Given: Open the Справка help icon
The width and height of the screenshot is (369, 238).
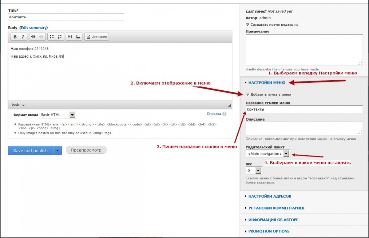Looking at the screenshot, I should click(x=224, y=114).
